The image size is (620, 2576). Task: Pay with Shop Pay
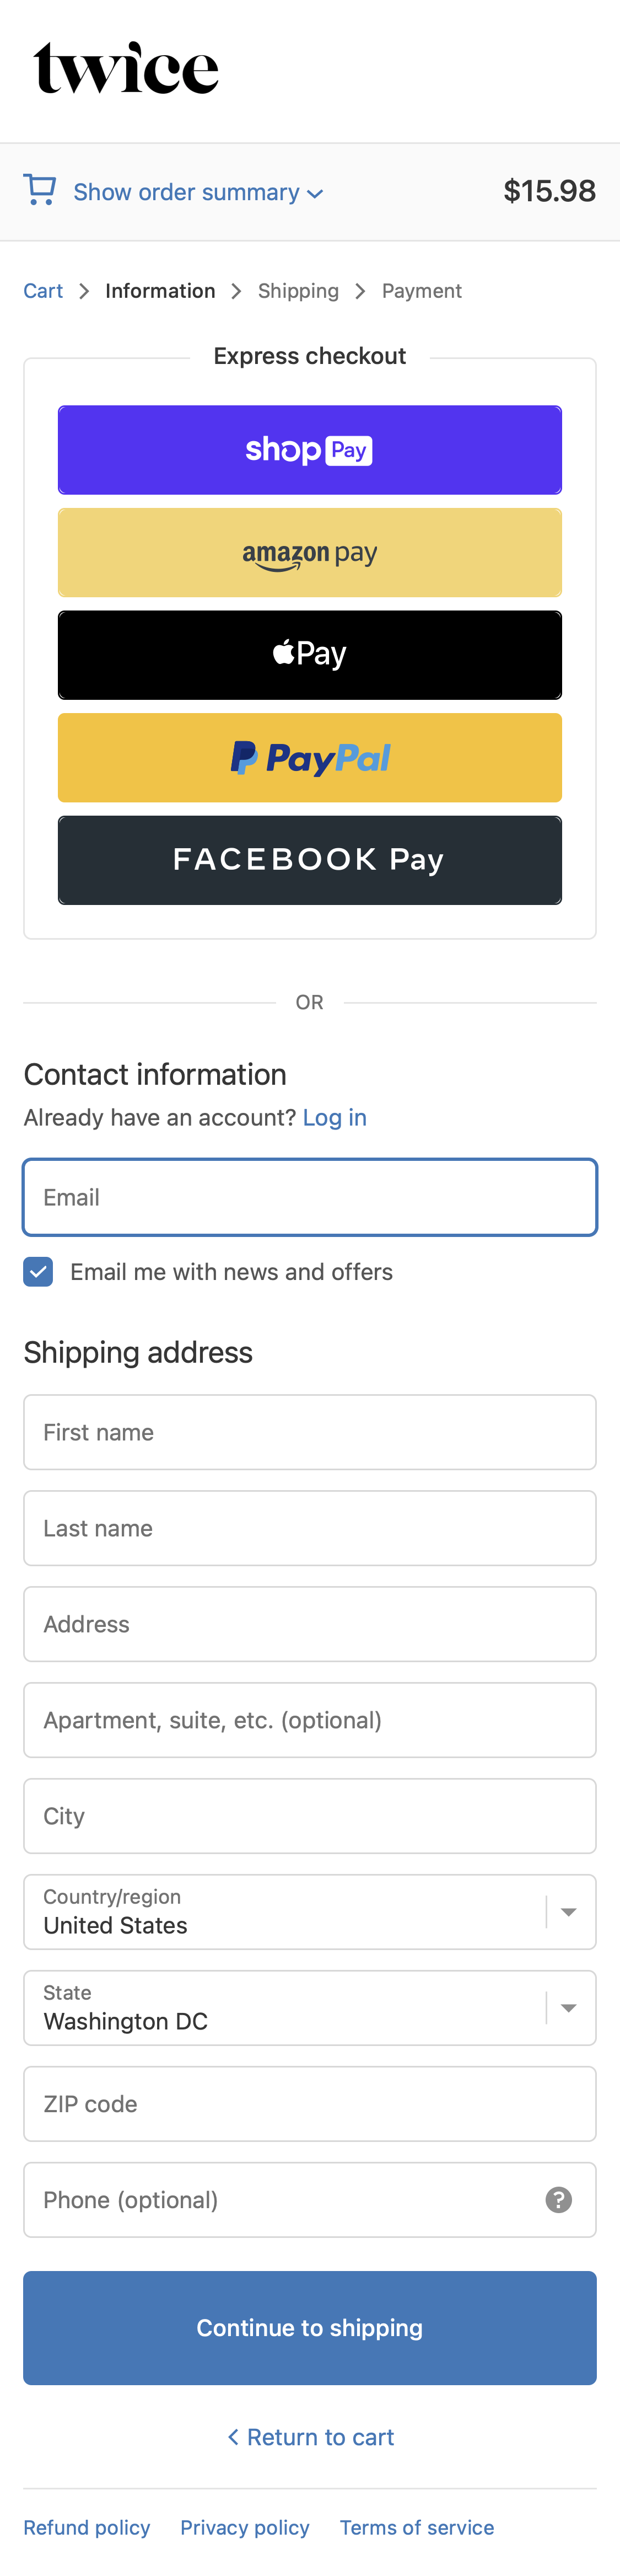(310, 449)
